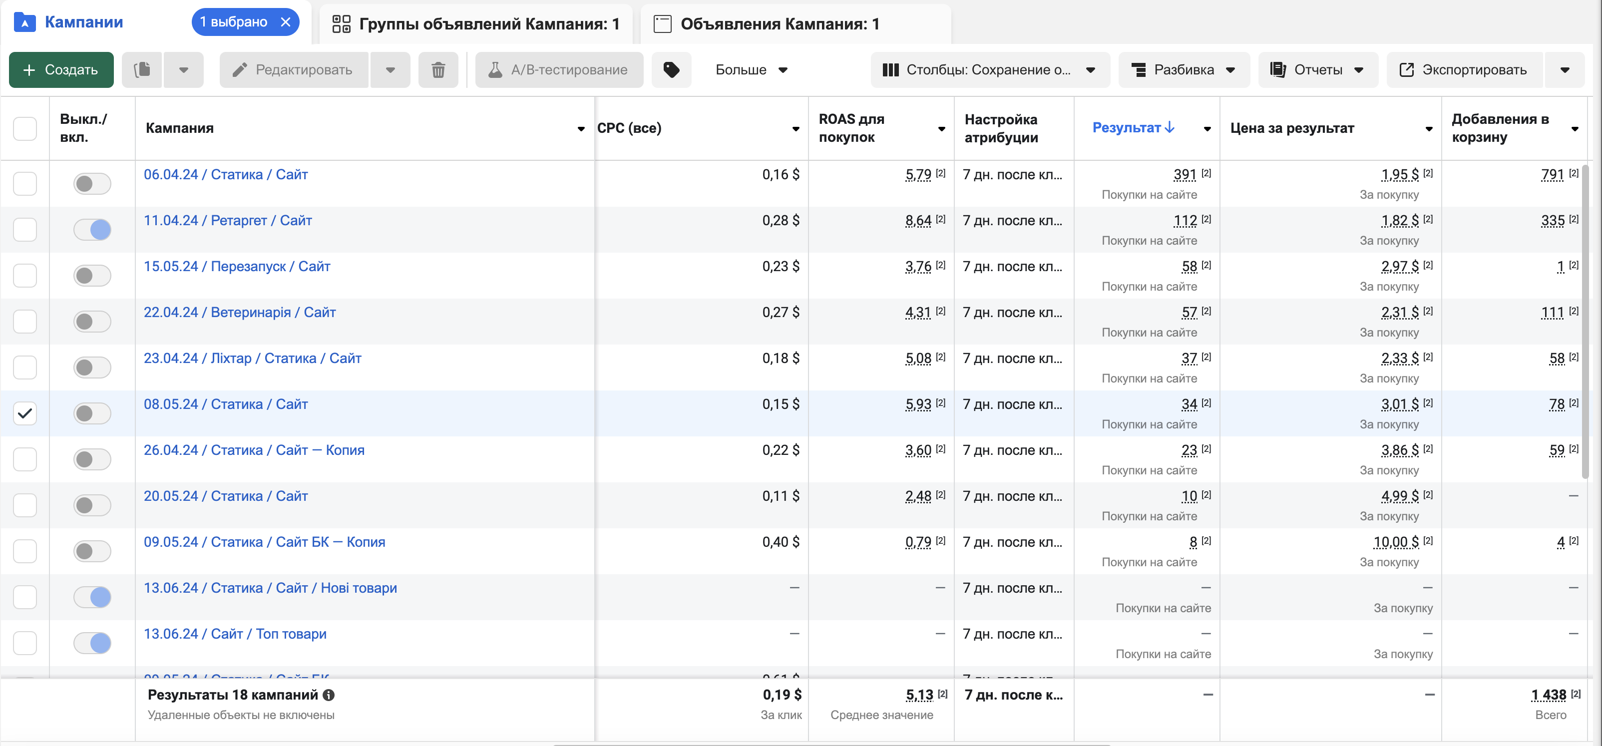This screenshot has width=1602, height=746.
Task: Click the Создать button
Action: pyautogui.click(x=61, y=69)
